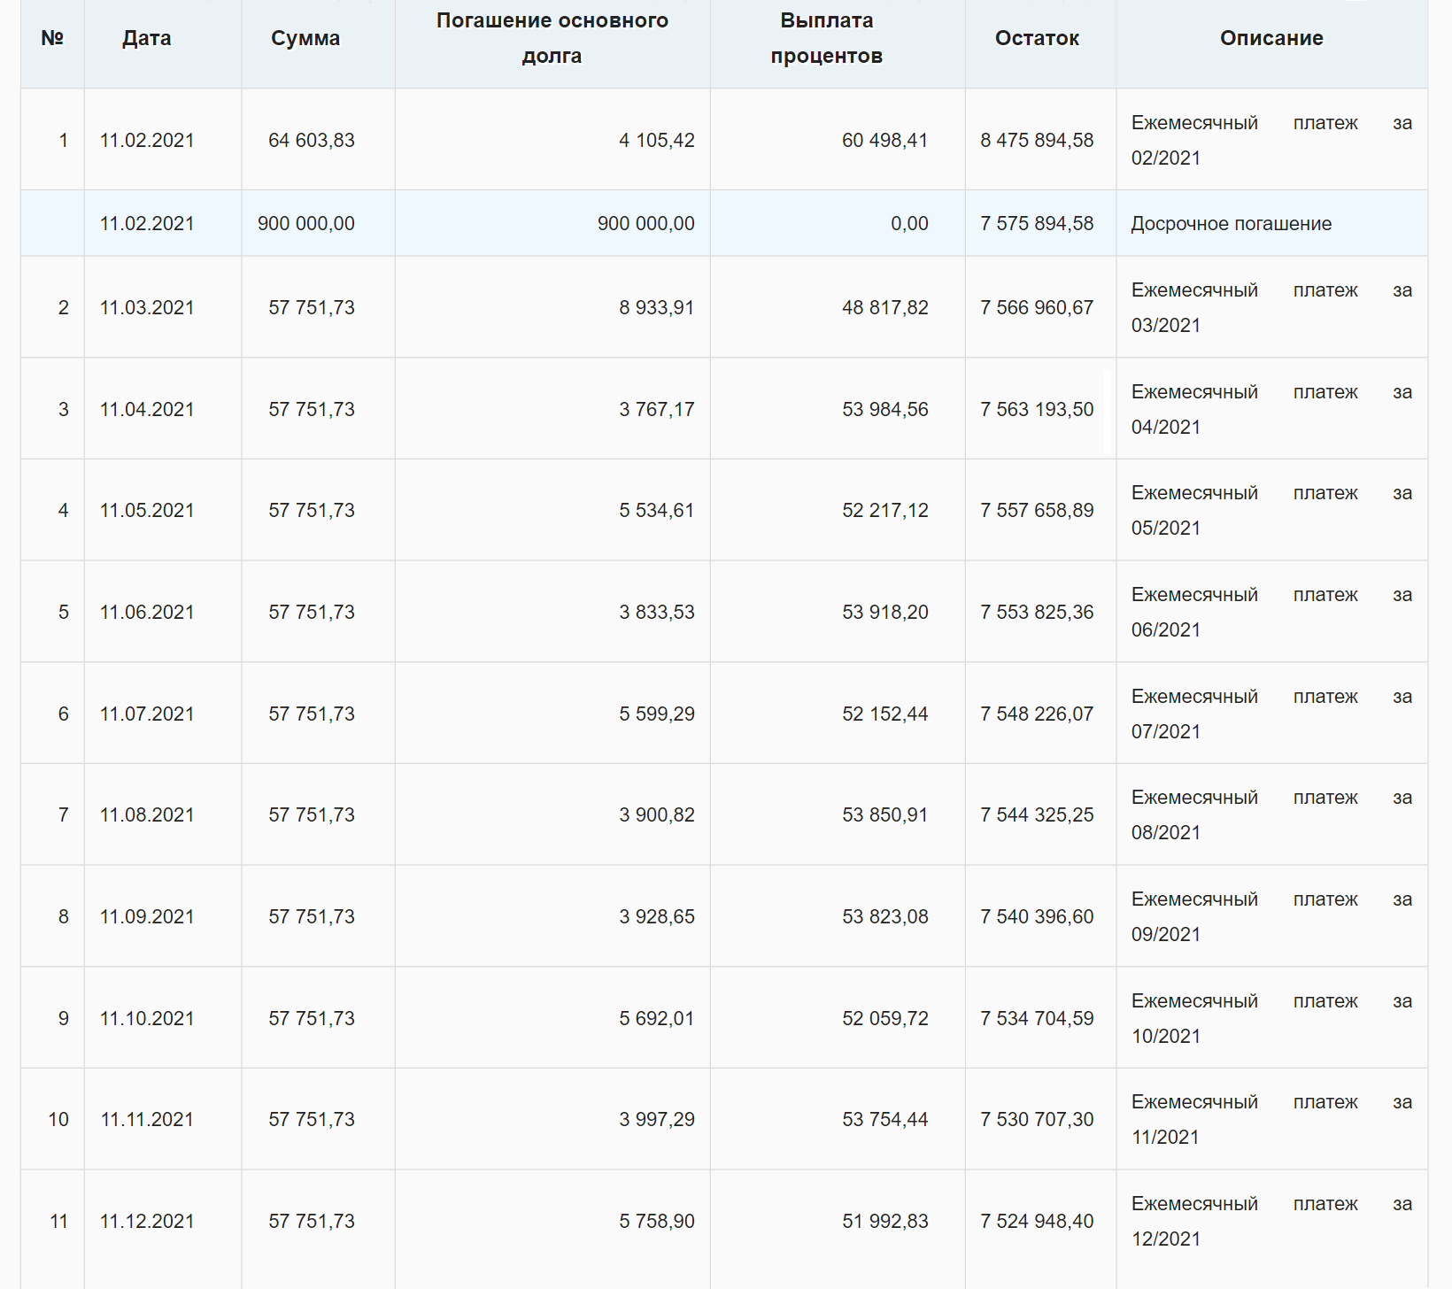
Task: Click date 11.03.2021
Action: (x=147, y=307)
